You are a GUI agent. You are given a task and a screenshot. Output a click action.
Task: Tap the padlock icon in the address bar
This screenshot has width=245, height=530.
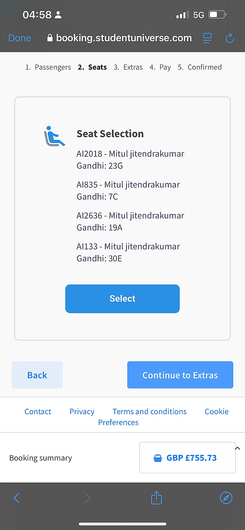tap(50, 38)
